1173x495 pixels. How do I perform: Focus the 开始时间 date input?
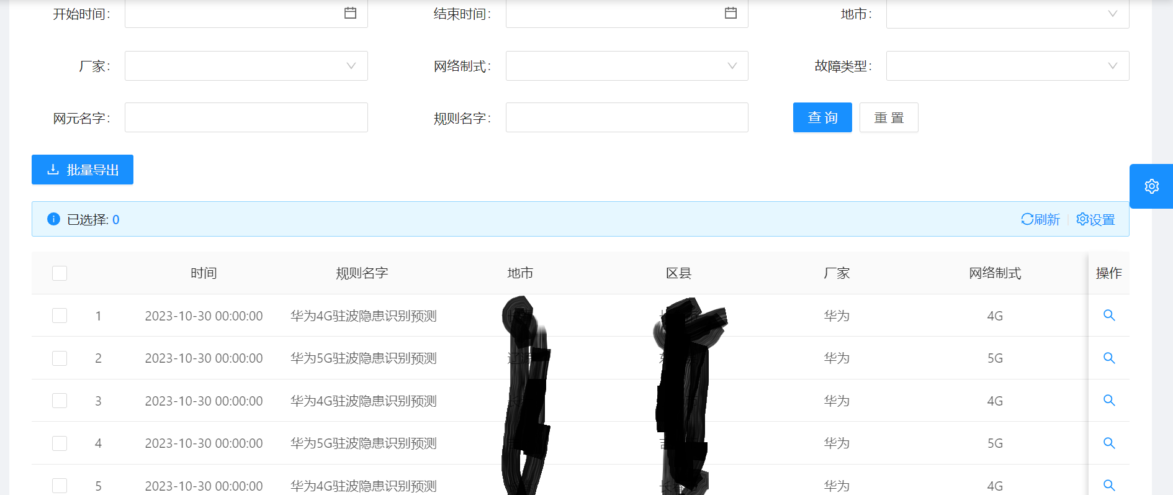246,14
